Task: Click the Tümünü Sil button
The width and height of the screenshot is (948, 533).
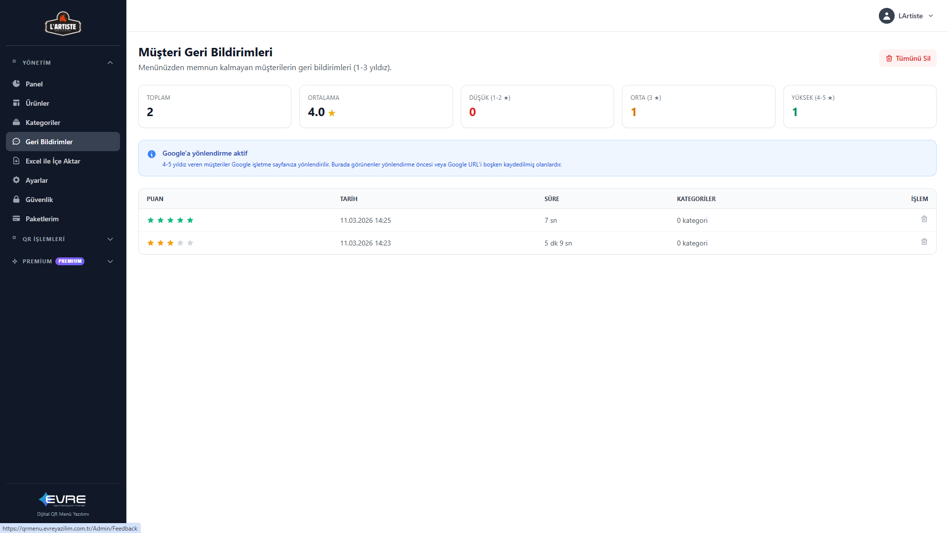Action: 907,58
